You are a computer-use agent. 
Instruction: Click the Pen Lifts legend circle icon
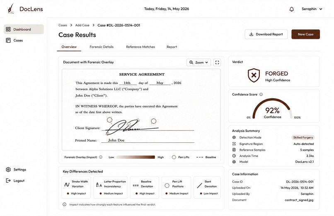point(174,157)
